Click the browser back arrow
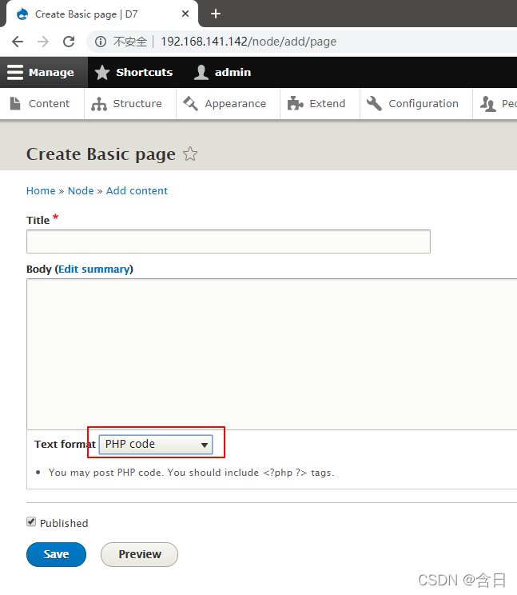This screenshot has height=595, width=517. click(x=18, y=42)
